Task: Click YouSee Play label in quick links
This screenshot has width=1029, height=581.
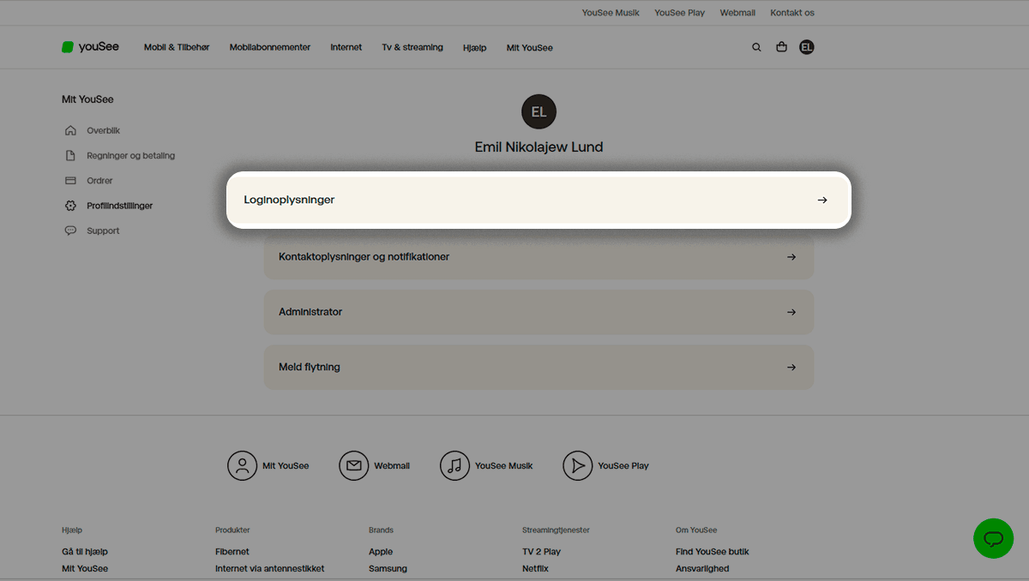Action: click(623, 466)
